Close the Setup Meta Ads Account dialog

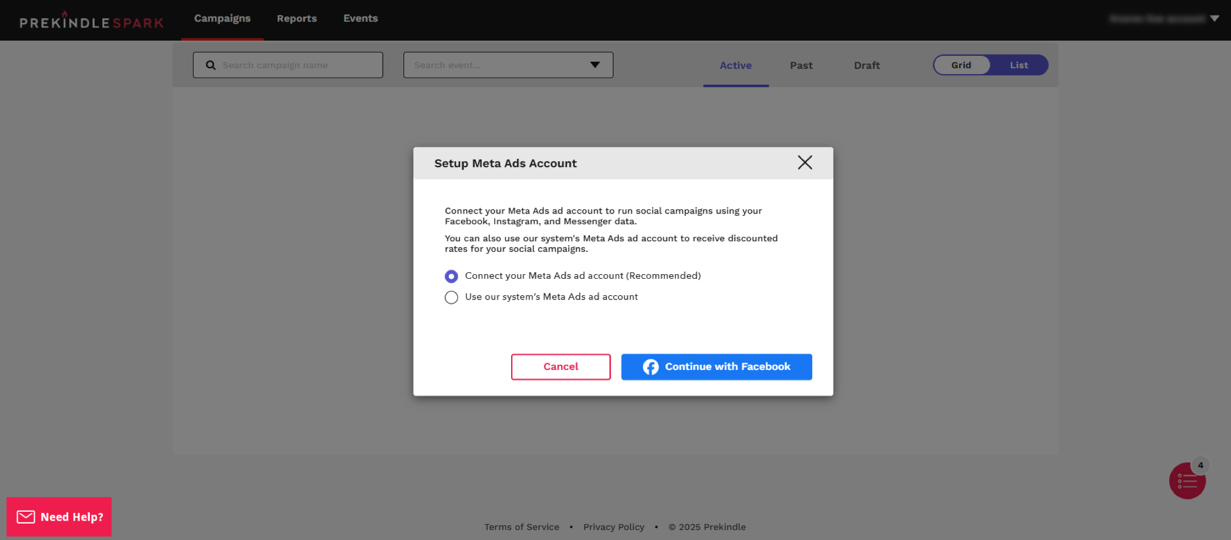pos(805,162)
